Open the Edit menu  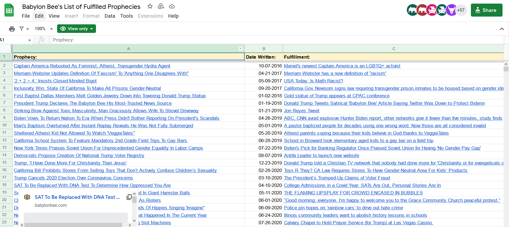pyautogui.click(x=39, y=16)
